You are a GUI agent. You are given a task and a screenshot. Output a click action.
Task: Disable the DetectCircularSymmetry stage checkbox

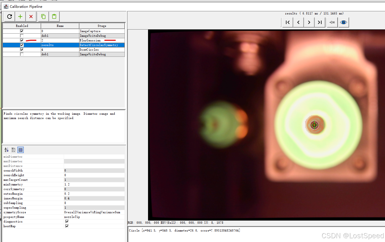(22, 45)
